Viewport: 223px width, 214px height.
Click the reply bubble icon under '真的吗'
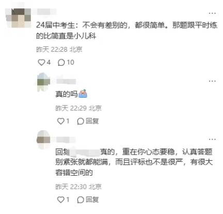pyautogui.click(x=81, y=121)
